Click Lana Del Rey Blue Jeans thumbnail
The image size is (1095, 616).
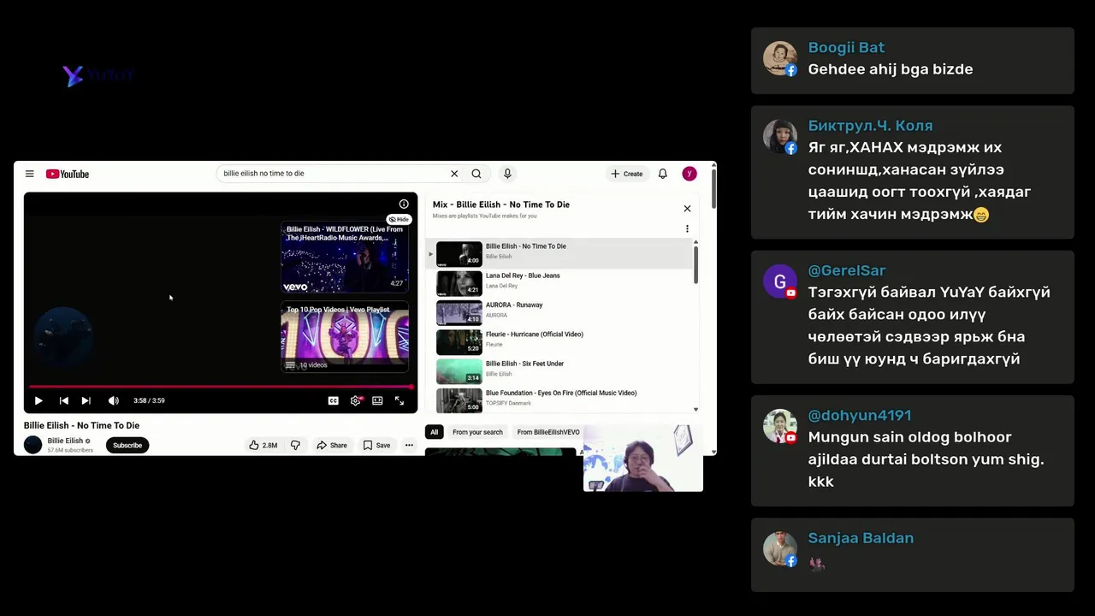(459, 283)
